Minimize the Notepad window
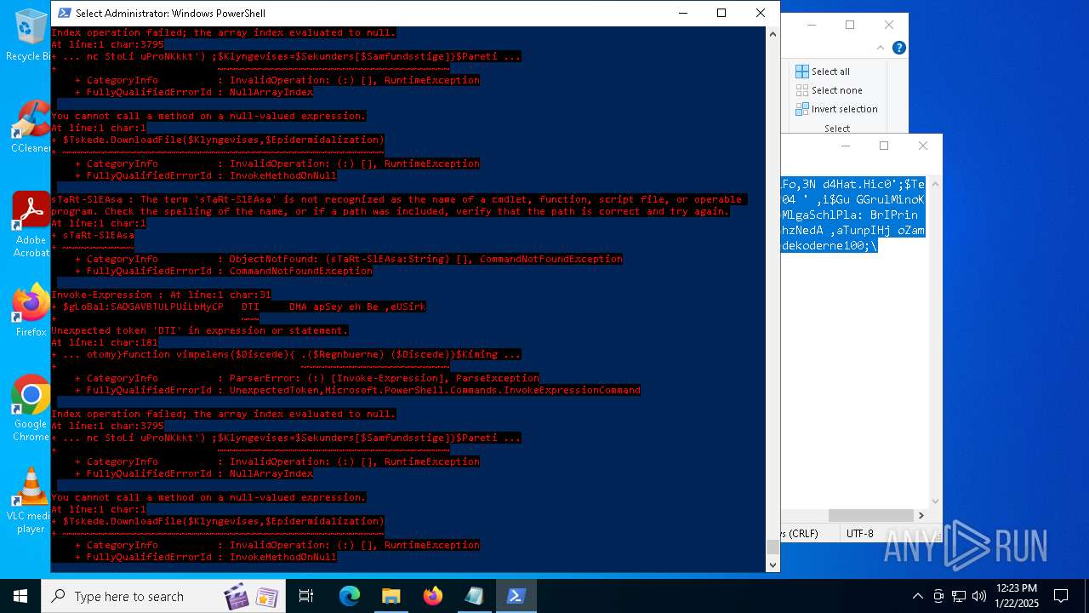The height and width of the screenshot is (613, 1089). (x=846, y=146)
